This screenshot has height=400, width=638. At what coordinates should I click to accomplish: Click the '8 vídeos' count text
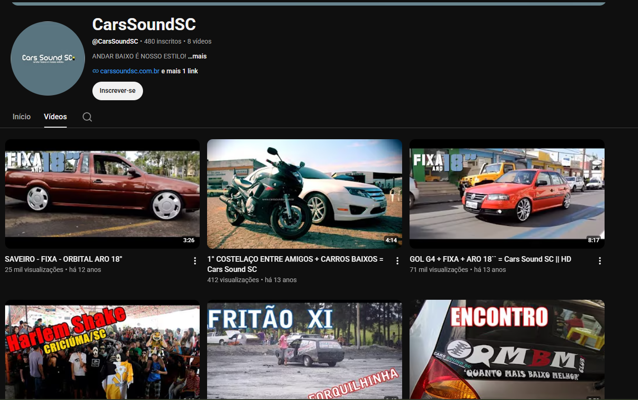[200, 41]
